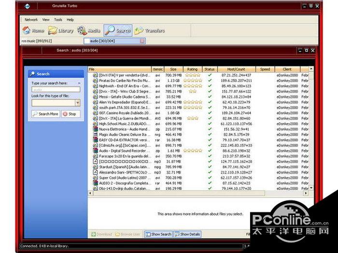Sort results by Client column
Viewport: 338px width, 253px height.
[x=287, y=69]
